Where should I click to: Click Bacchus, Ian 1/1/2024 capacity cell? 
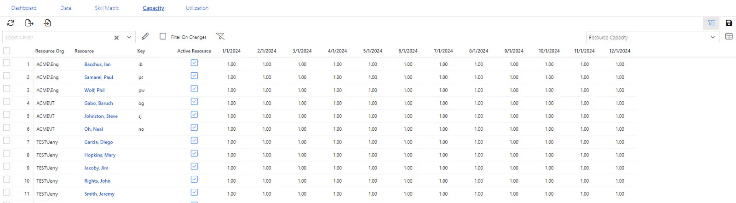tap(231, 64)
